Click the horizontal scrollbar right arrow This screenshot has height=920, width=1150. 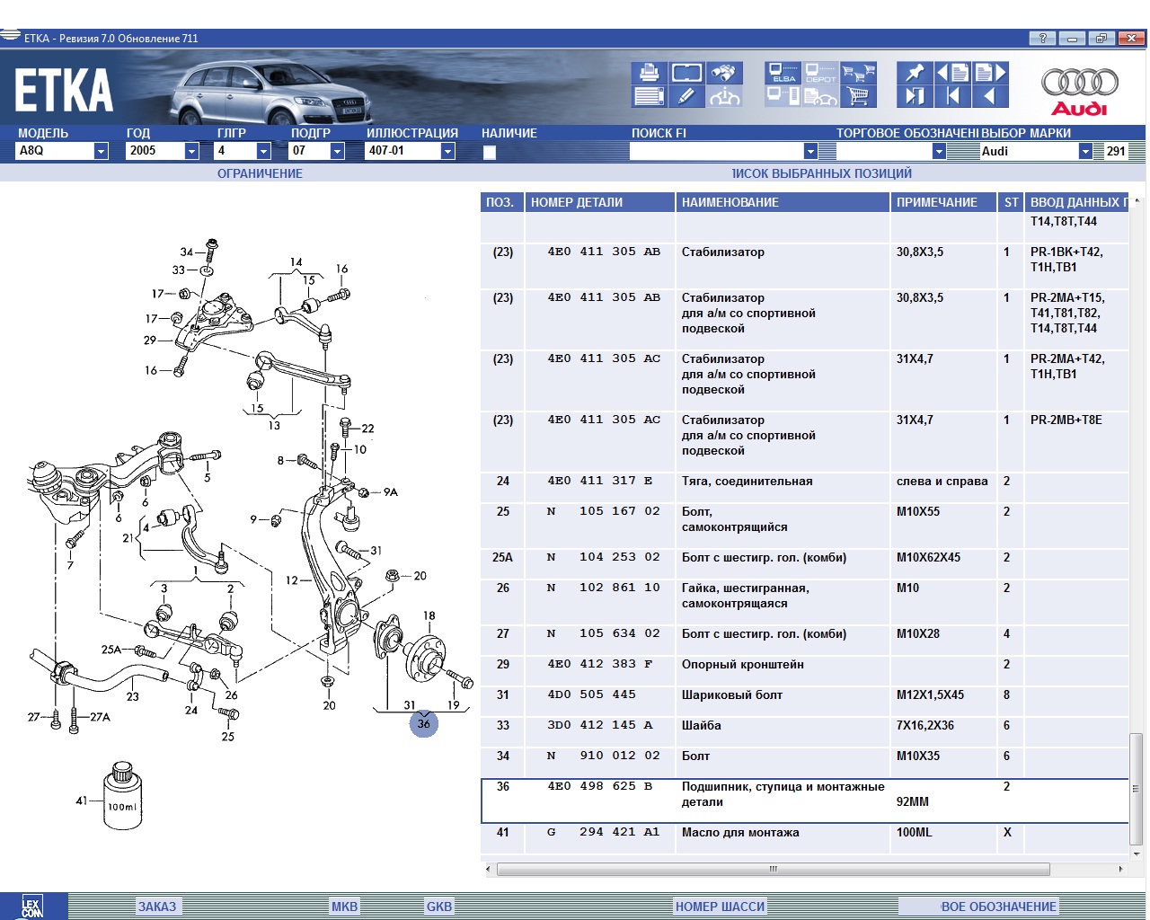click(x=1120, y=869)
